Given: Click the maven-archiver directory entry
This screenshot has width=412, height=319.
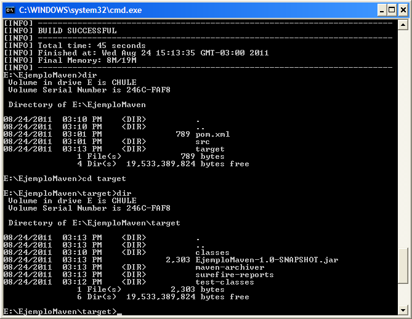Looking at the screenshot, I should click(x=230, y=267).
